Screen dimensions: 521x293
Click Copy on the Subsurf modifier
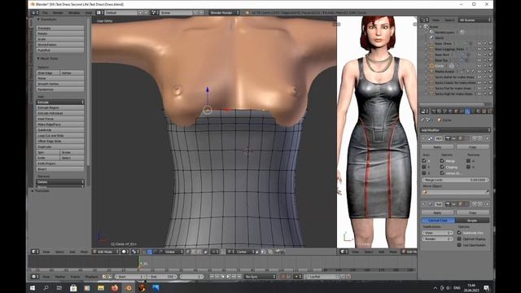[473, 212]
